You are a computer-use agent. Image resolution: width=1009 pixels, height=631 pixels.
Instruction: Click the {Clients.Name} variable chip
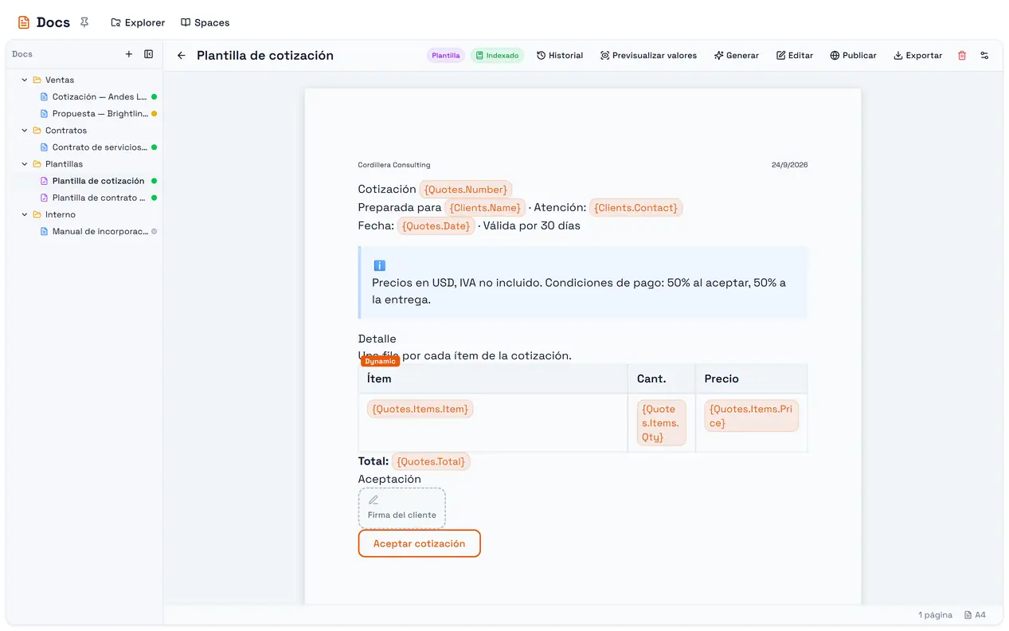coord(485,208)
